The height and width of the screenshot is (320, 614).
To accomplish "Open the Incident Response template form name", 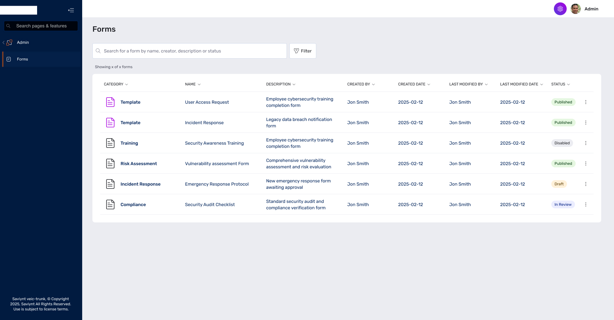I will coord(204,123).
